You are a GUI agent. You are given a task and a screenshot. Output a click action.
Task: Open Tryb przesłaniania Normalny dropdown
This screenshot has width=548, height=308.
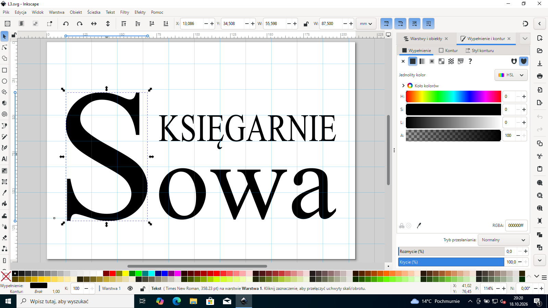click(503, 240)
